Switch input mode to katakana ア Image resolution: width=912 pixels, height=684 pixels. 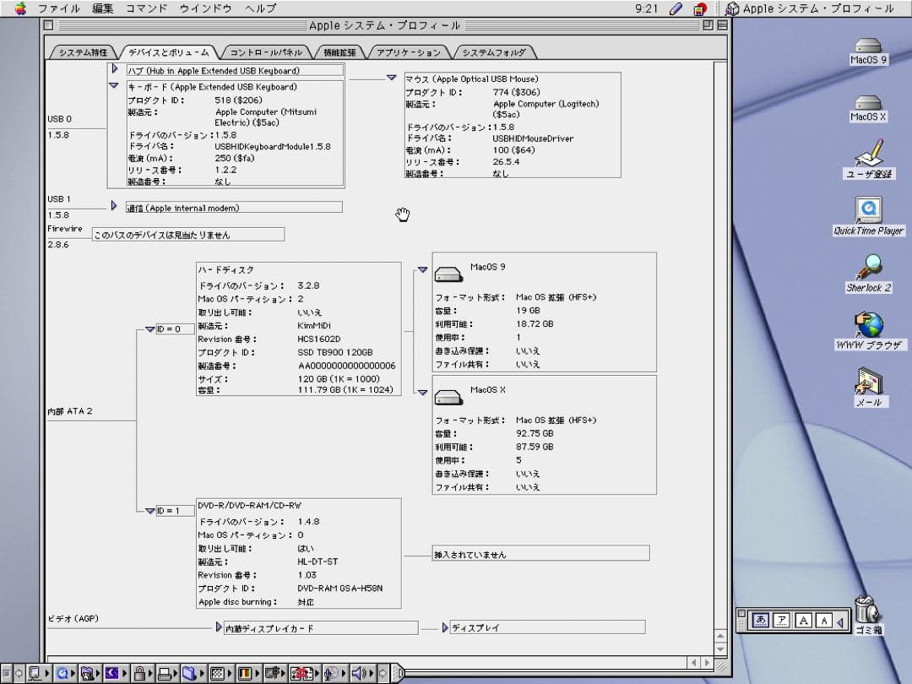pyautogui.click(x=782, y=621)
